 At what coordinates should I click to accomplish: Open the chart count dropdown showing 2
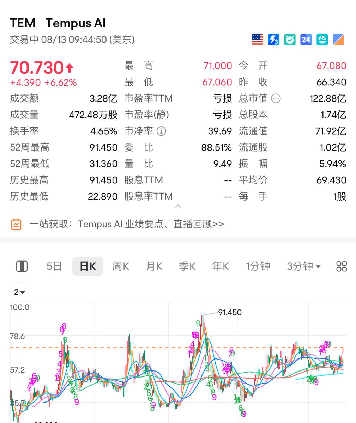[x=19, y=292]
